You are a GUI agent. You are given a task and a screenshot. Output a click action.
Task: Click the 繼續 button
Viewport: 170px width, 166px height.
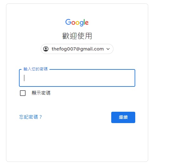[x=123, y=117]
